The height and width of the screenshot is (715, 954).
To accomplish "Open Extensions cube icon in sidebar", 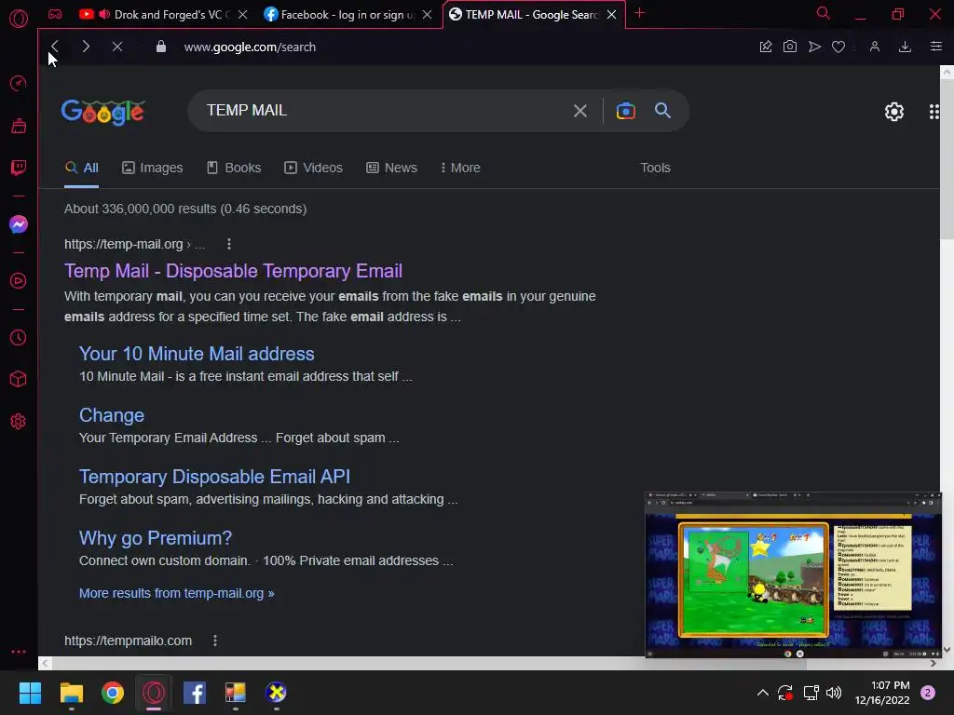I will pyautogui.click(x=19, y=380).
